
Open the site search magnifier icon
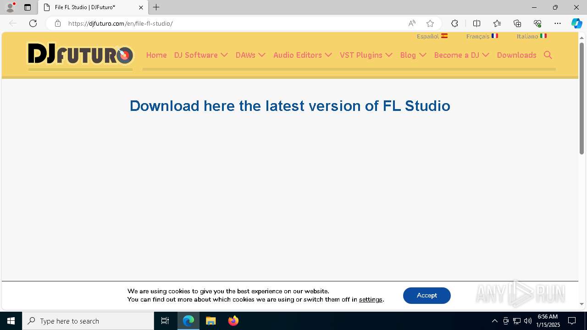point(548,55)
